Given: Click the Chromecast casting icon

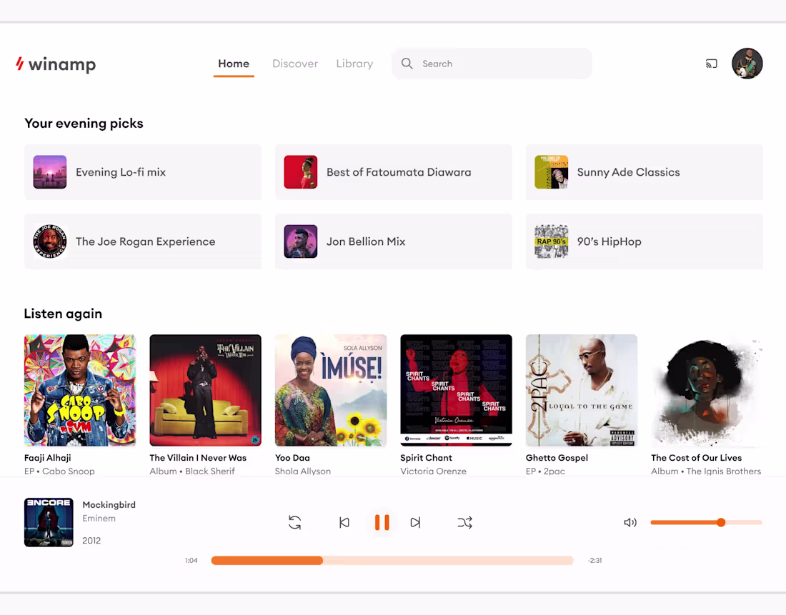Looking at the screenshot, I should [711, 64].
